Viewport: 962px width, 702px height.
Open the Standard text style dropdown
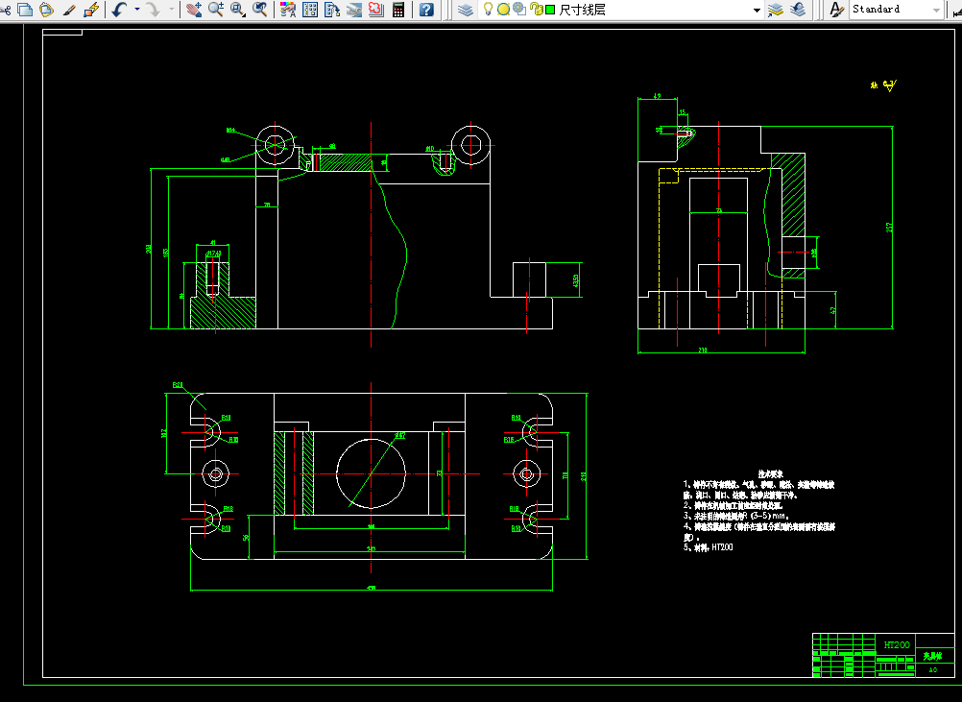tap(897, 10)
